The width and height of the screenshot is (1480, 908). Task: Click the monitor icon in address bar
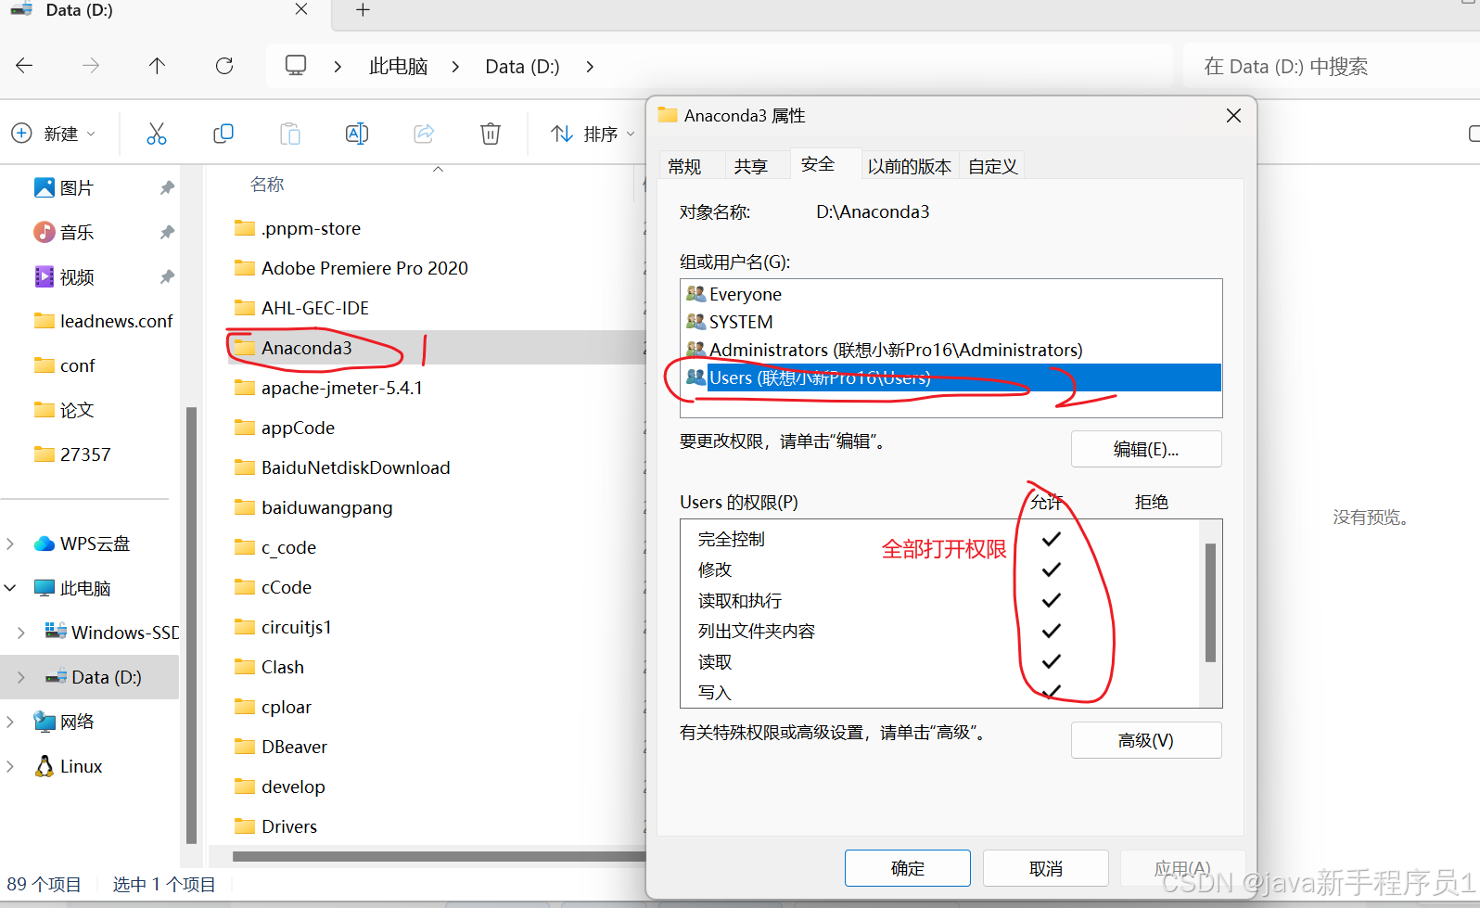point(296,66)
